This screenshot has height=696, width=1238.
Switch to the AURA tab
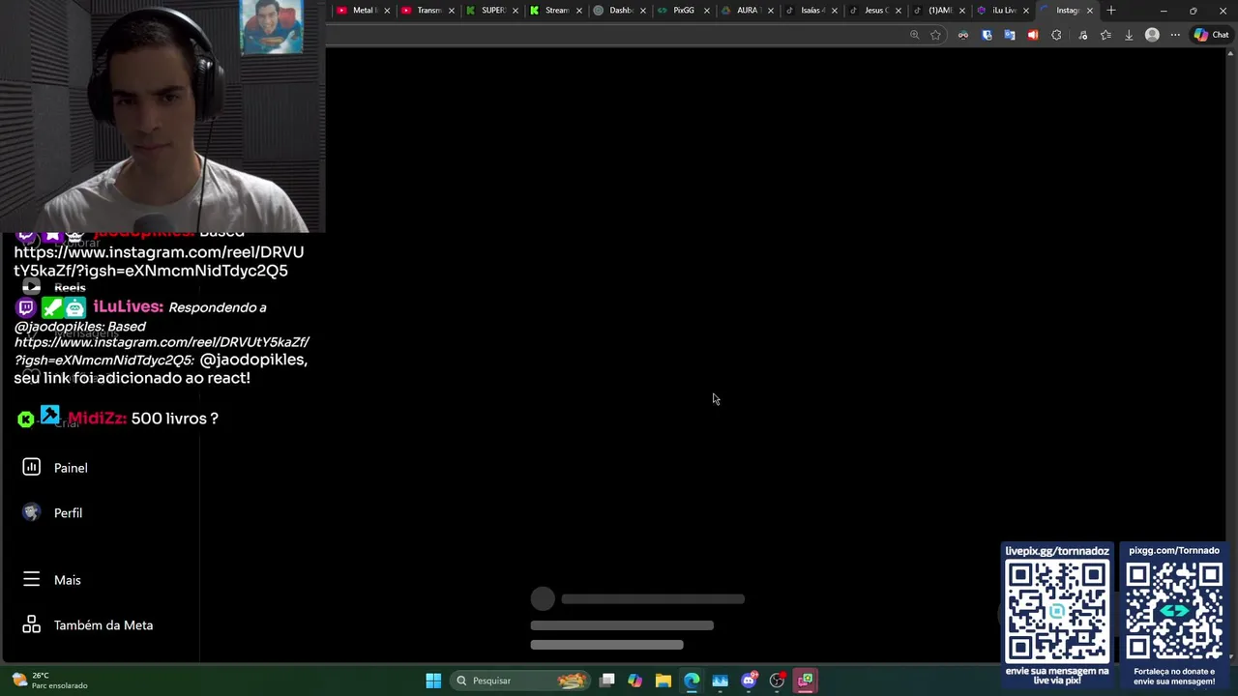746,11
